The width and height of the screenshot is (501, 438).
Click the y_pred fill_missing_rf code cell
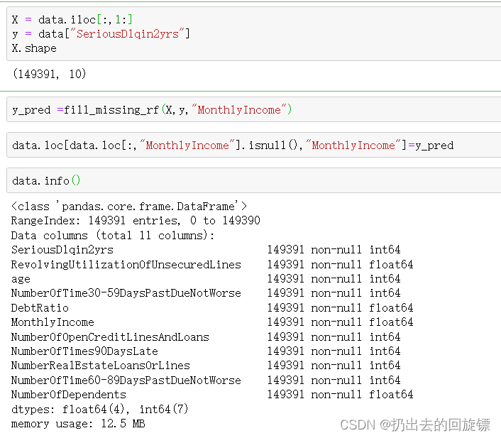click(254, 109)
